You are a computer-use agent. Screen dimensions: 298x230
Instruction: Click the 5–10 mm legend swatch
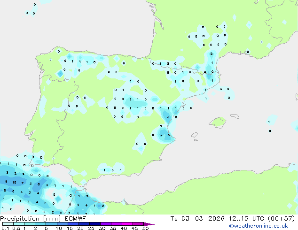(x=51, y=224)
